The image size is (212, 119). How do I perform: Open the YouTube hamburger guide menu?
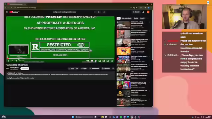(x=7, y=12)
